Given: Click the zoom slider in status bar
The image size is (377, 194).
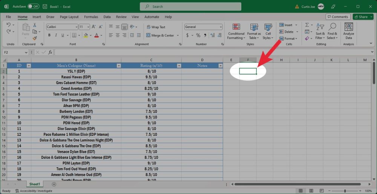Looking at the screenshot, I should tap(345, 191).
